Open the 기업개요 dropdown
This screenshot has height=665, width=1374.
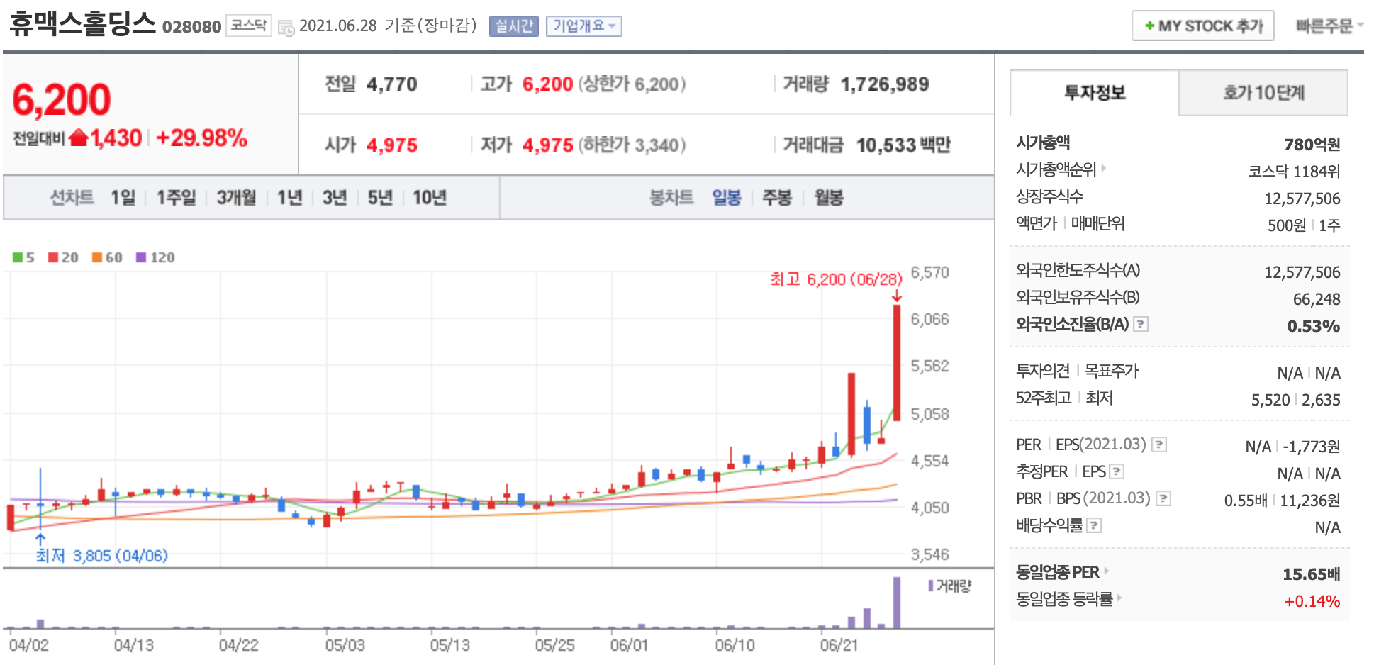[583, 26]
